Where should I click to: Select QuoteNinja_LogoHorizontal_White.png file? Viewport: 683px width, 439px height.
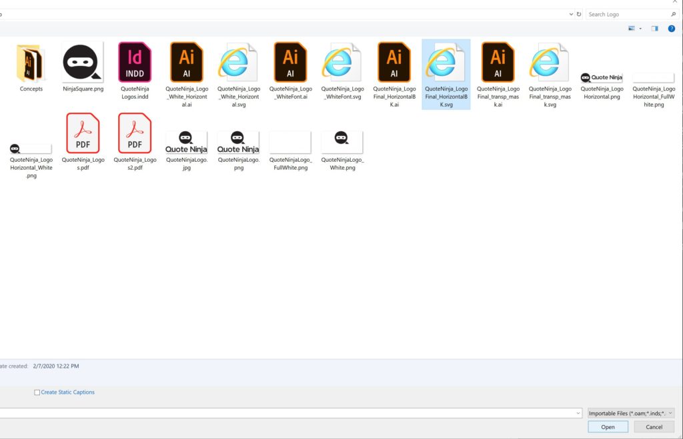[x=31, y=161]
